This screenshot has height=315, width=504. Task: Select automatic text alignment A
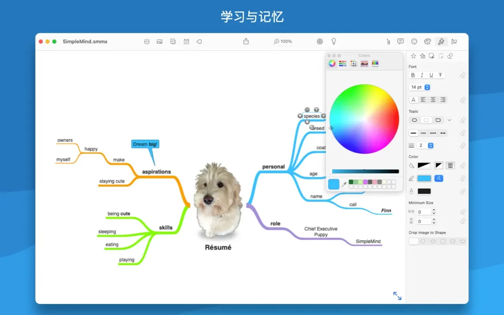pyautogui.click(x=413, y=100)
